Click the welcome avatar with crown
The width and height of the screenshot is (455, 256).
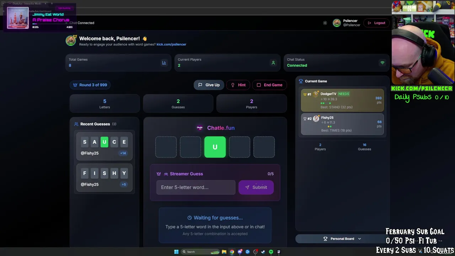(71, 41)
